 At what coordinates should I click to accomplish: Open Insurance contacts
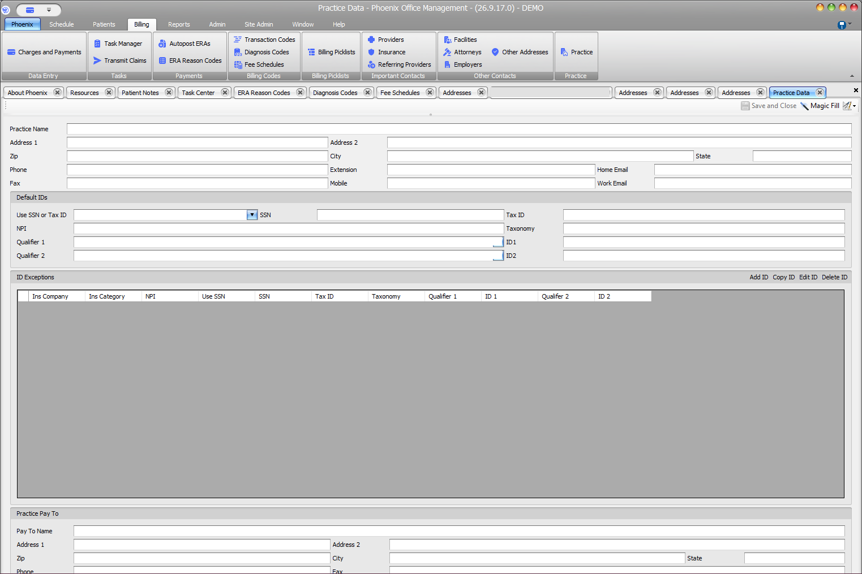(x=386, y=52)
